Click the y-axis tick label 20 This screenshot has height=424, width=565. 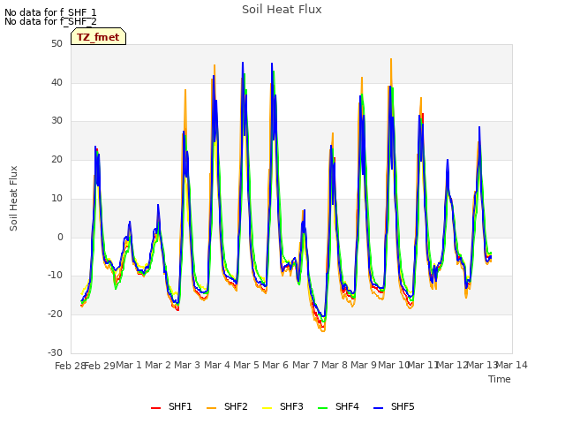pyautogui.click(x=56, y=159)
